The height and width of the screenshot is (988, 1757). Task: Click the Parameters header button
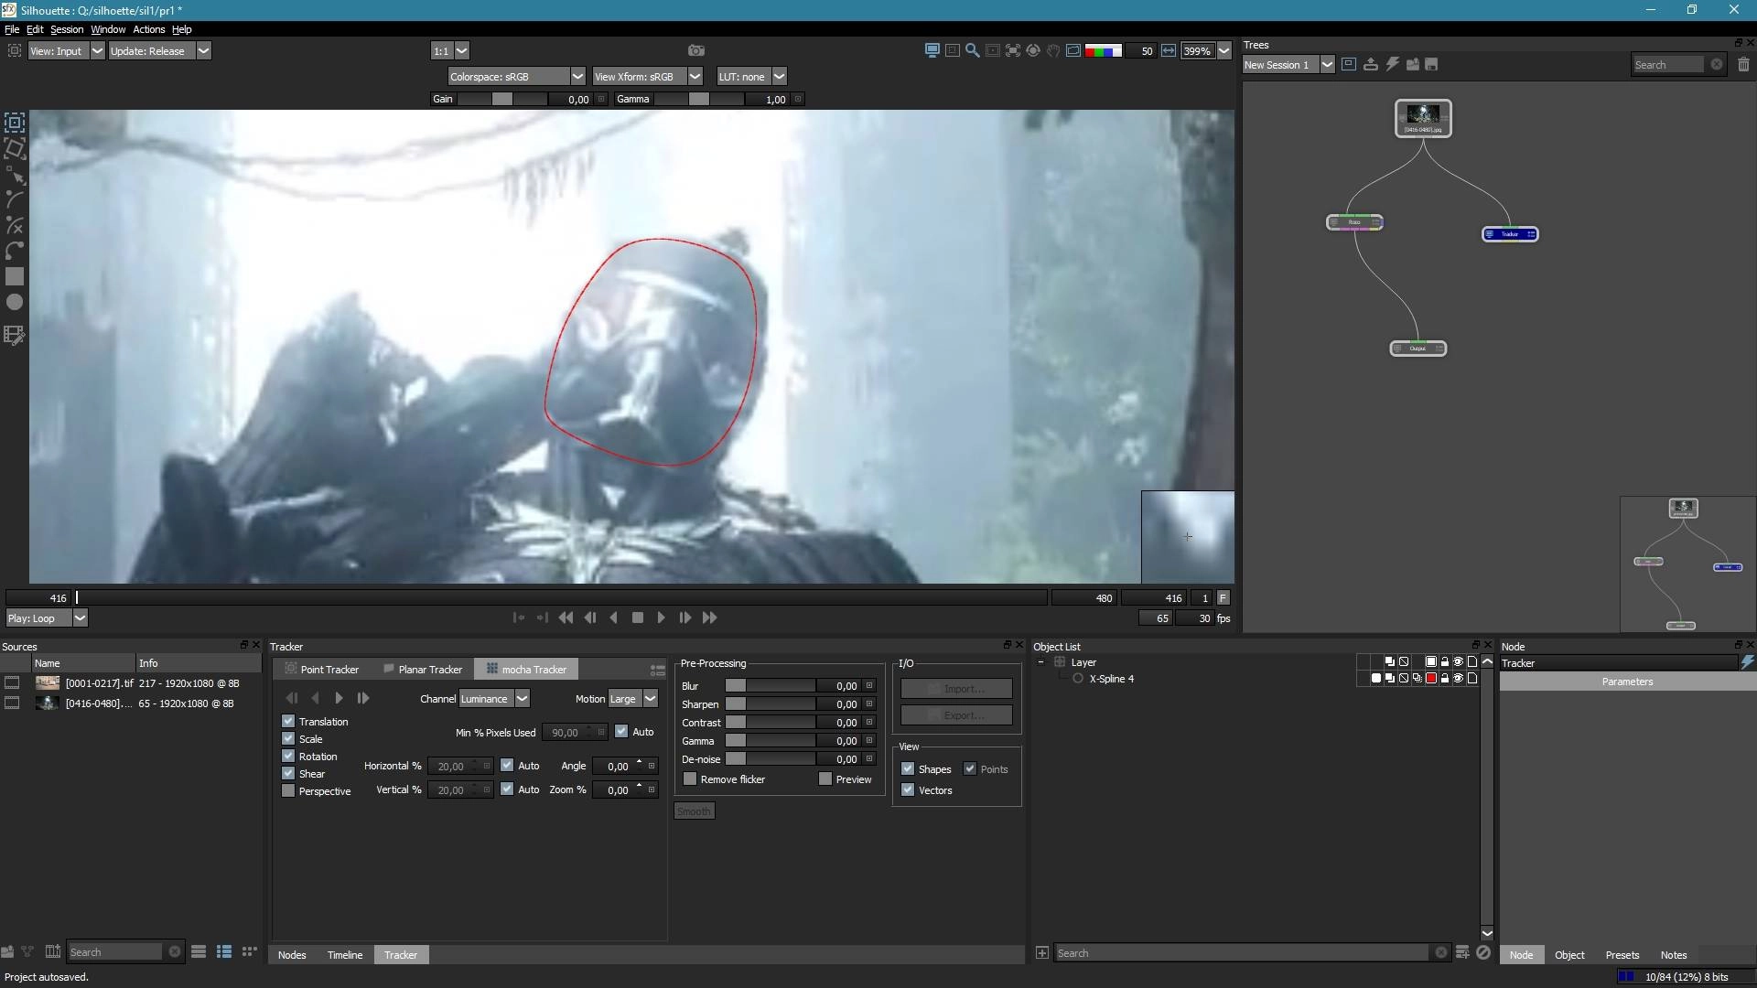pos(1627,682)
